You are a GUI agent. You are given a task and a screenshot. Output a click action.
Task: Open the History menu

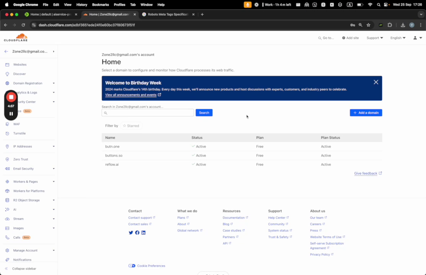tap(81, 5)
